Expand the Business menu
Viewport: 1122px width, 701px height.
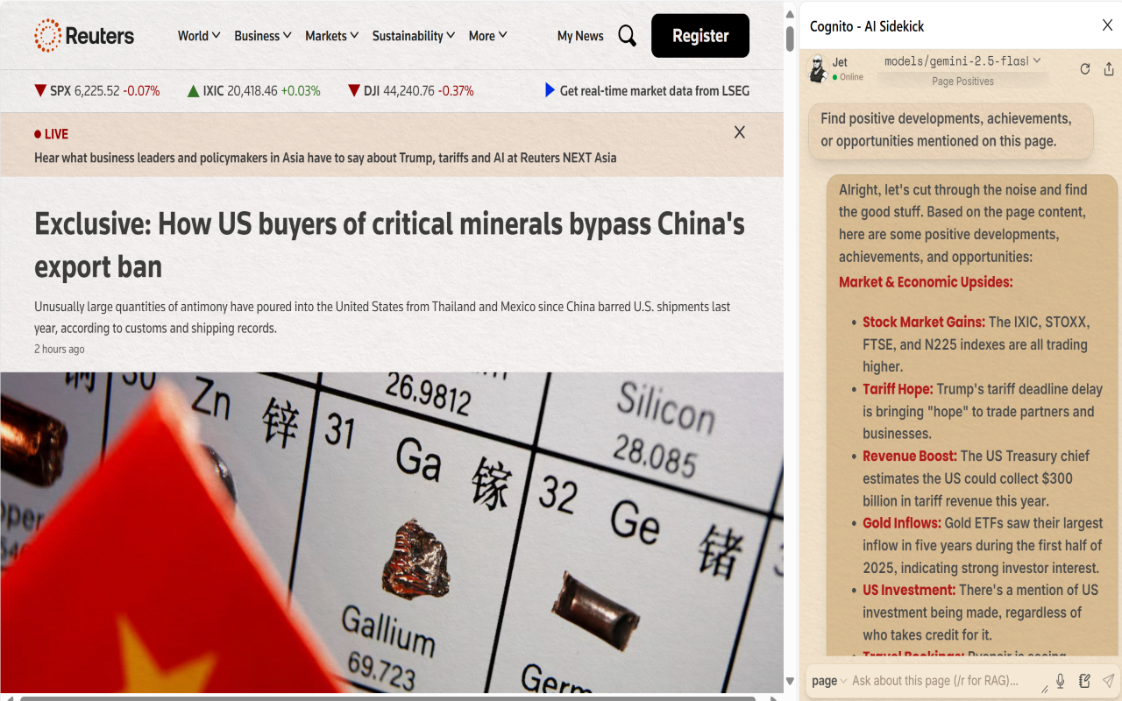click(x=262, y=36)
